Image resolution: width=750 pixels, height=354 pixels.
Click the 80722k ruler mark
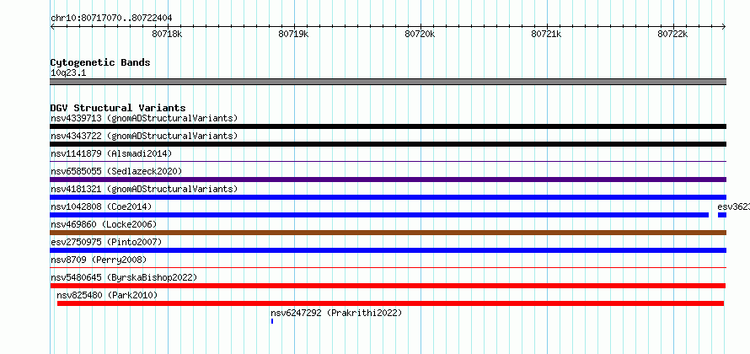pos(672,34)
